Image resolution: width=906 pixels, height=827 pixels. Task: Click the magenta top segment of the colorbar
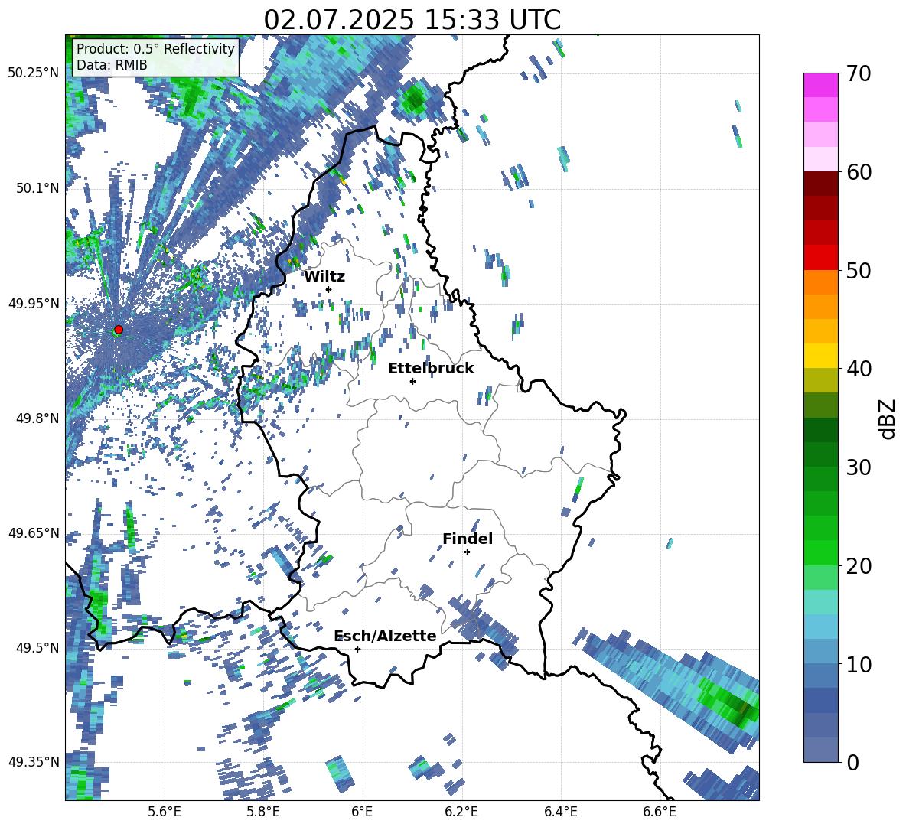(820, 85)
